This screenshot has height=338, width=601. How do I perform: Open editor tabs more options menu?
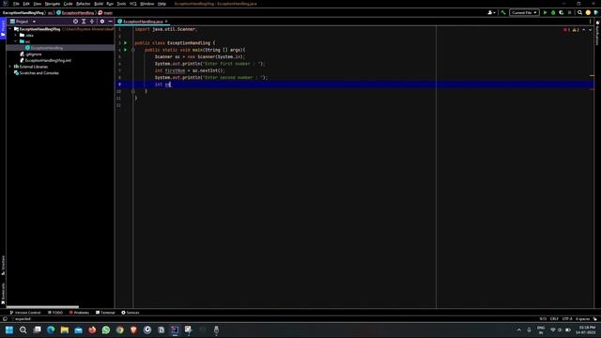(x=591, y=22)
